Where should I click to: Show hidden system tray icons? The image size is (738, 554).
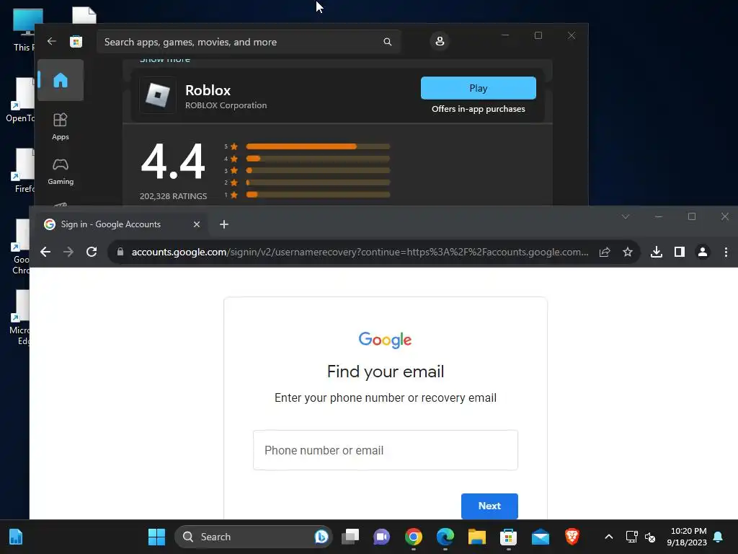pyautogui.click(x=608, y=537)
